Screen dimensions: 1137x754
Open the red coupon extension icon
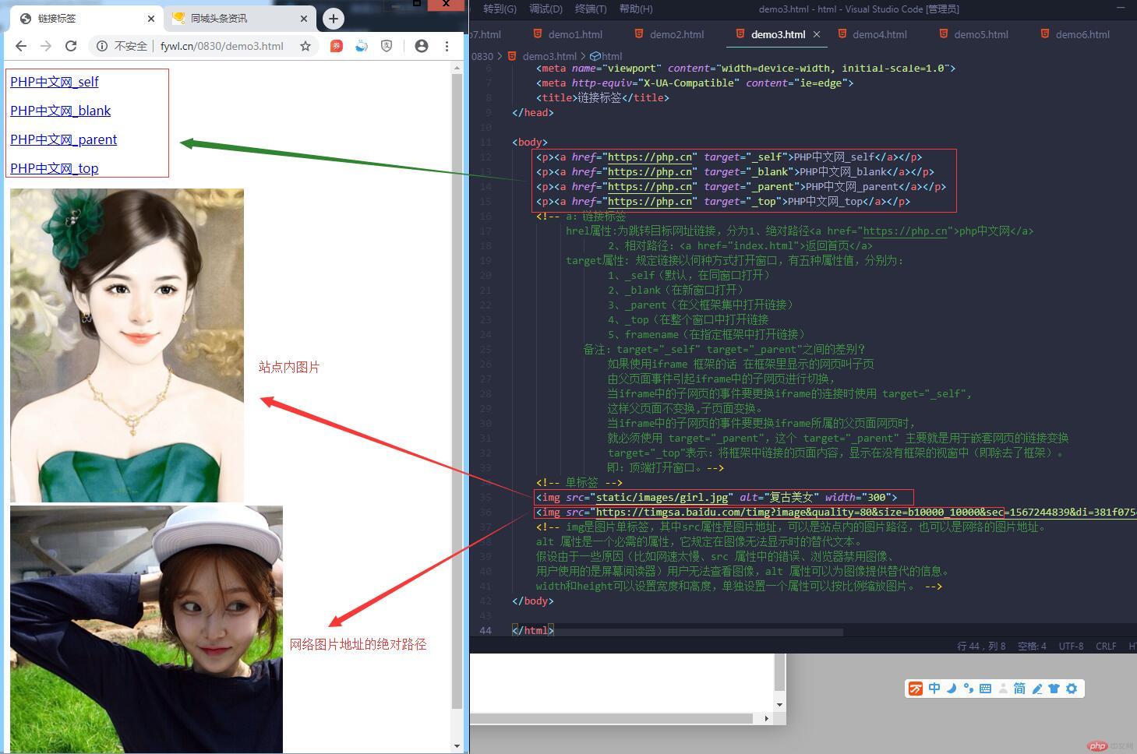click(x=336, y=46)
